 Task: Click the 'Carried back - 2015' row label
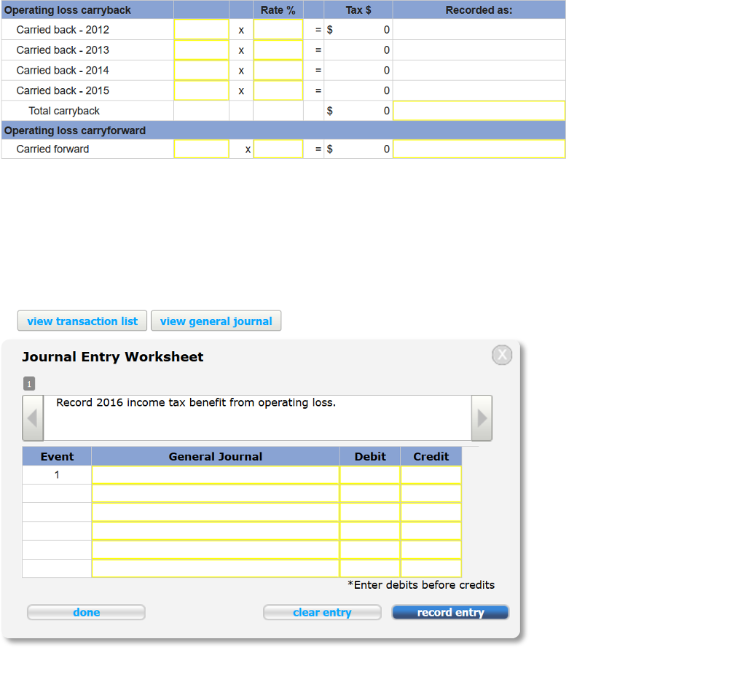(x=63, y=90)
